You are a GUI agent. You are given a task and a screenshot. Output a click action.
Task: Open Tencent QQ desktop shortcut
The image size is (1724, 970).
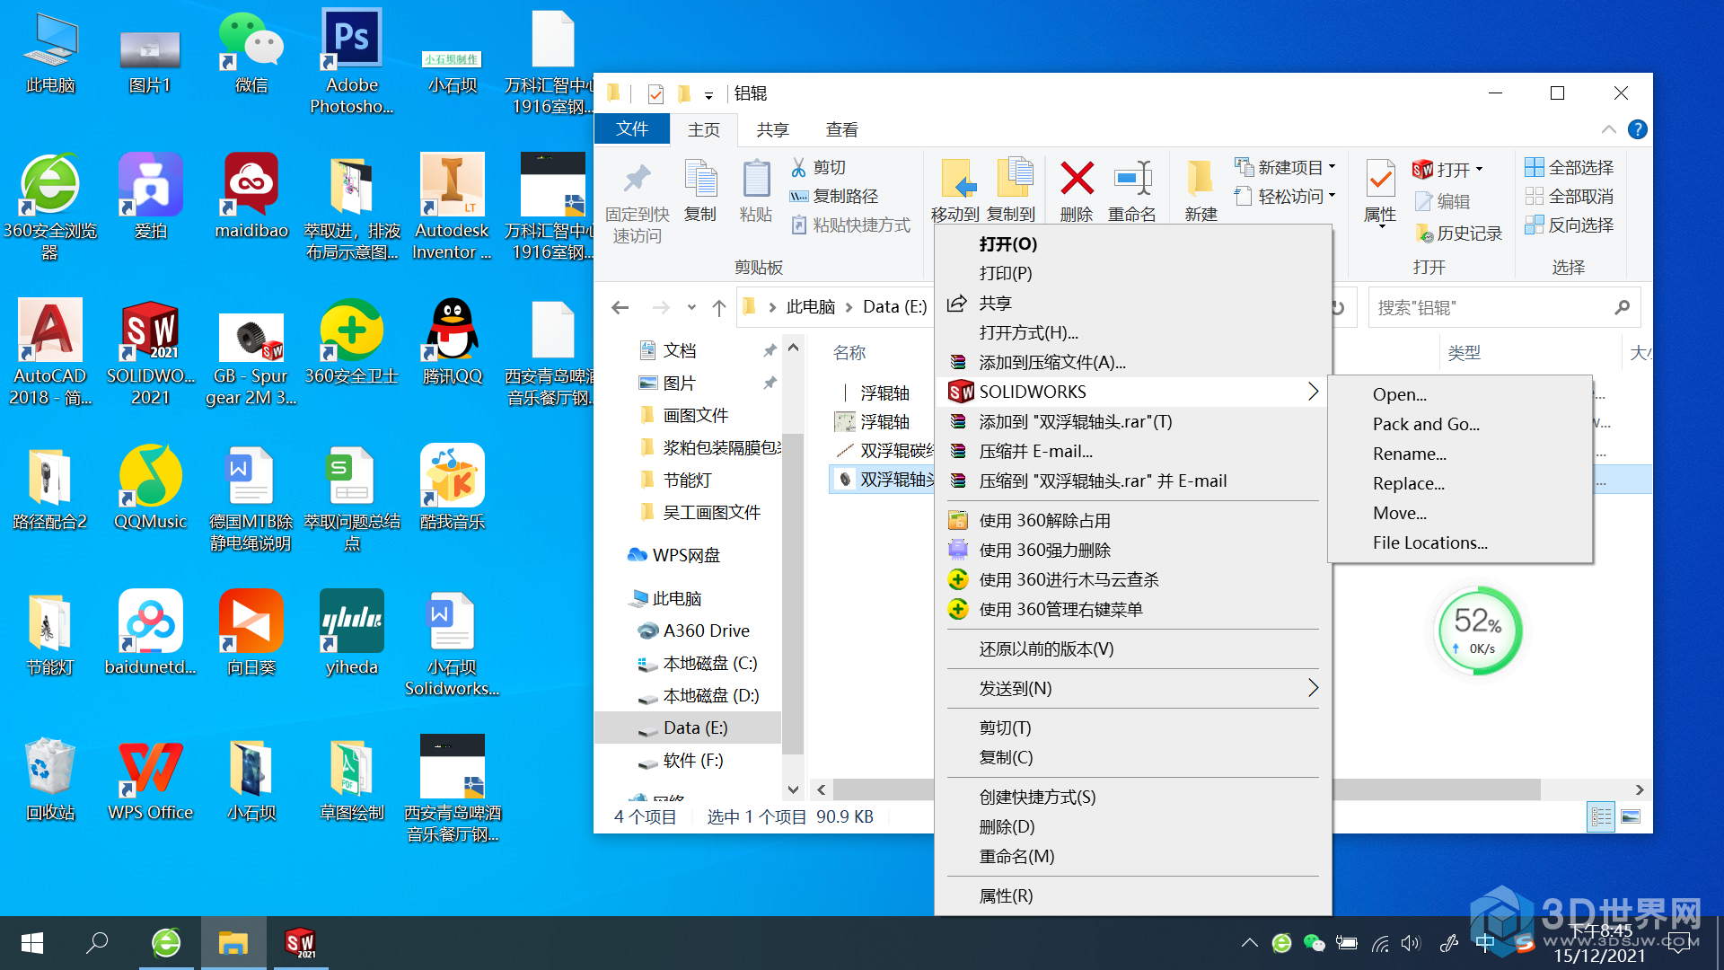(453, 342)
